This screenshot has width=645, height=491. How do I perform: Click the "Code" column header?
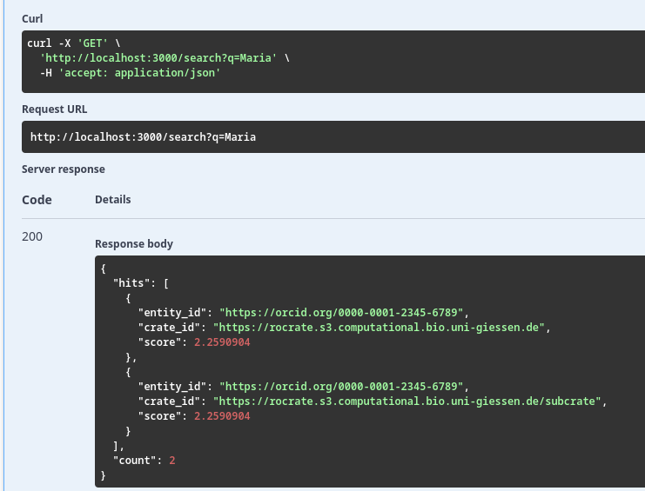coord(37,200)
